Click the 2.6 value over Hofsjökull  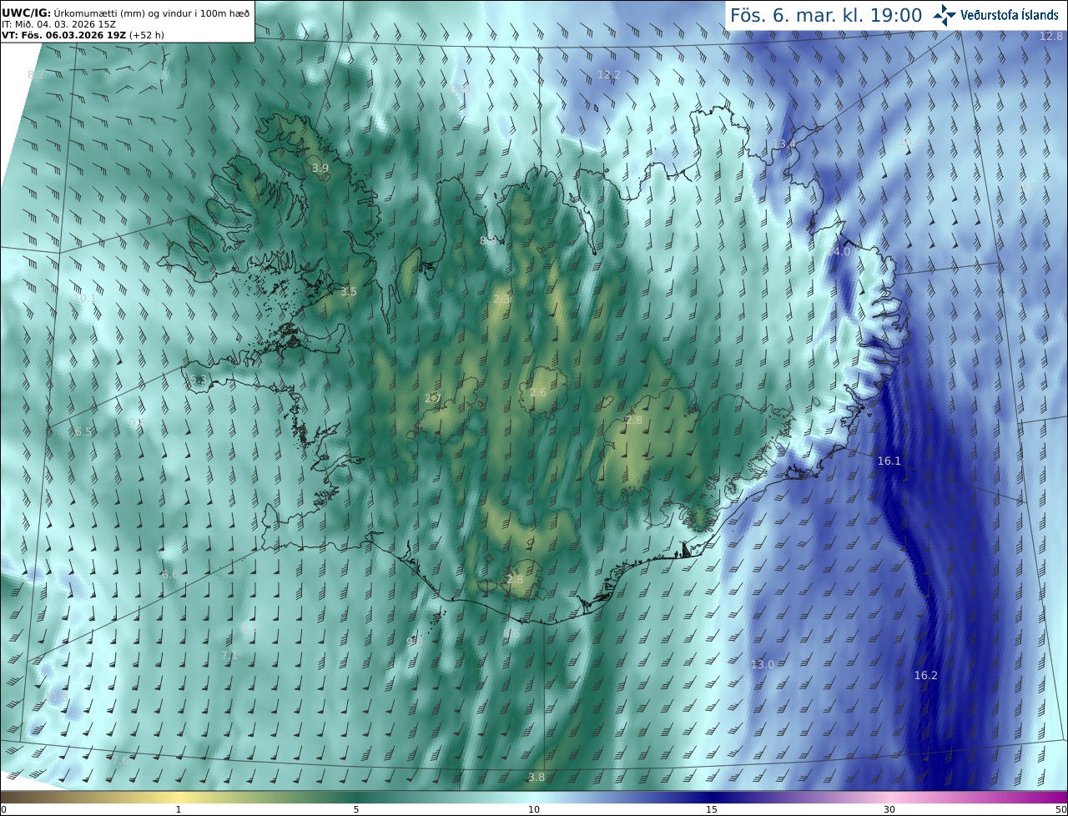tap(538, 392)
